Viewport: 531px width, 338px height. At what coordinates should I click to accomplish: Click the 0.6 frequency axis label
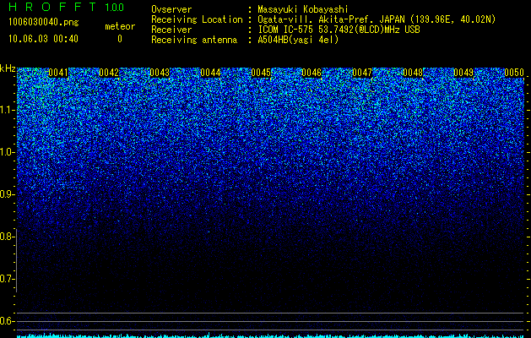click(x=7, y=321)
